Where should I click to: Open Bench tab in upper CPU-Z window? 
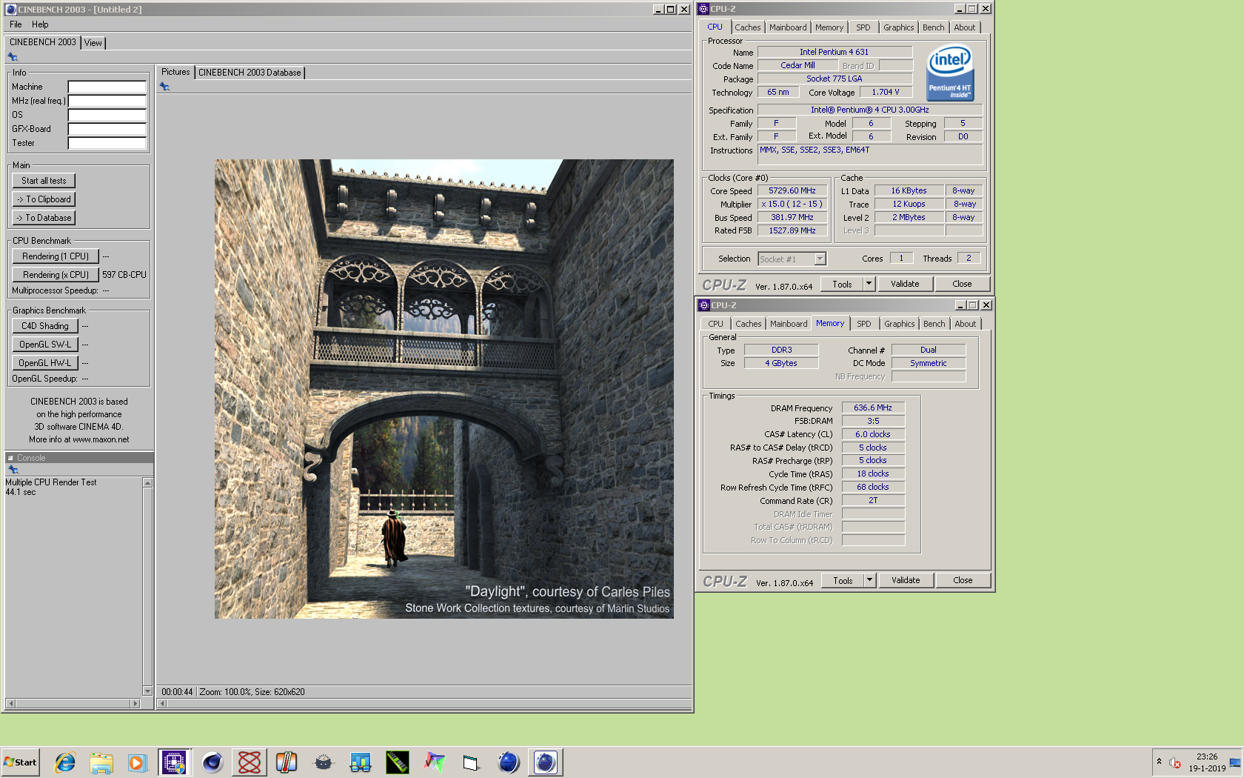[x=934, y=27]
